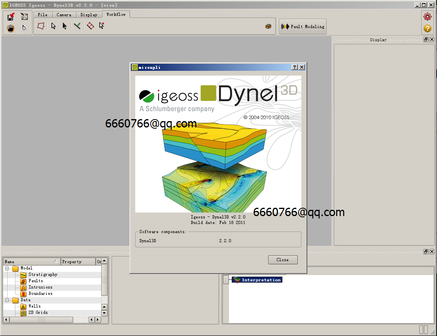This screenshot has height=336, width=437.
Task: Collapse the Data tree node
Action: pos(7,300)
